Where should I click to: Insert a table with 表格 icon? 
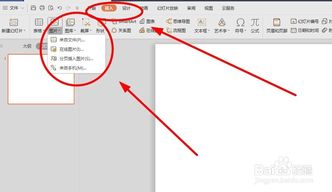pyautogui.click(x=39, y=22)
